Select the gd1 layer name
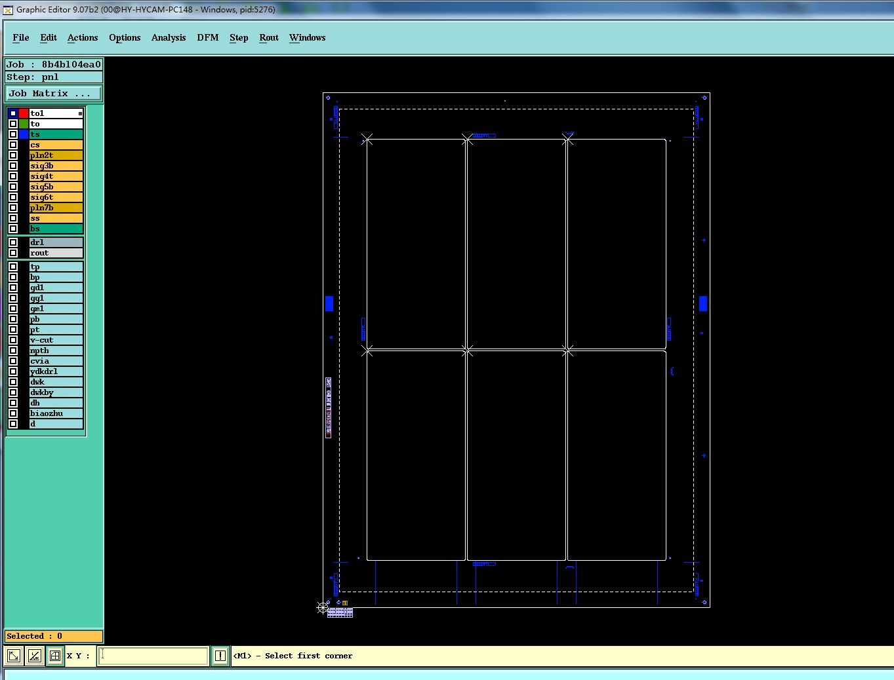 pyautogui.click(x=56, y=288)
